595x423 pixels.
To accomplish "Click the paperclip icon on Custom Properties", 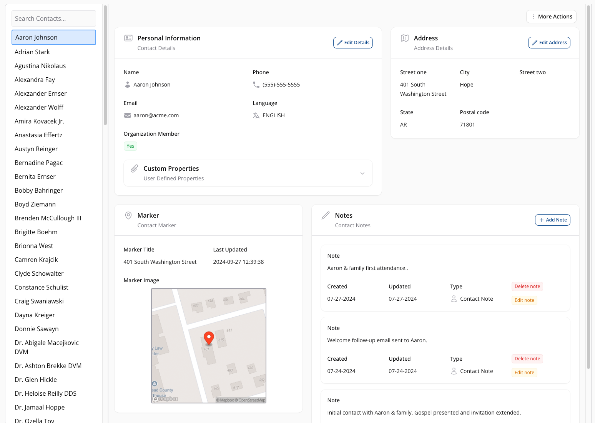I will point(134,168).
